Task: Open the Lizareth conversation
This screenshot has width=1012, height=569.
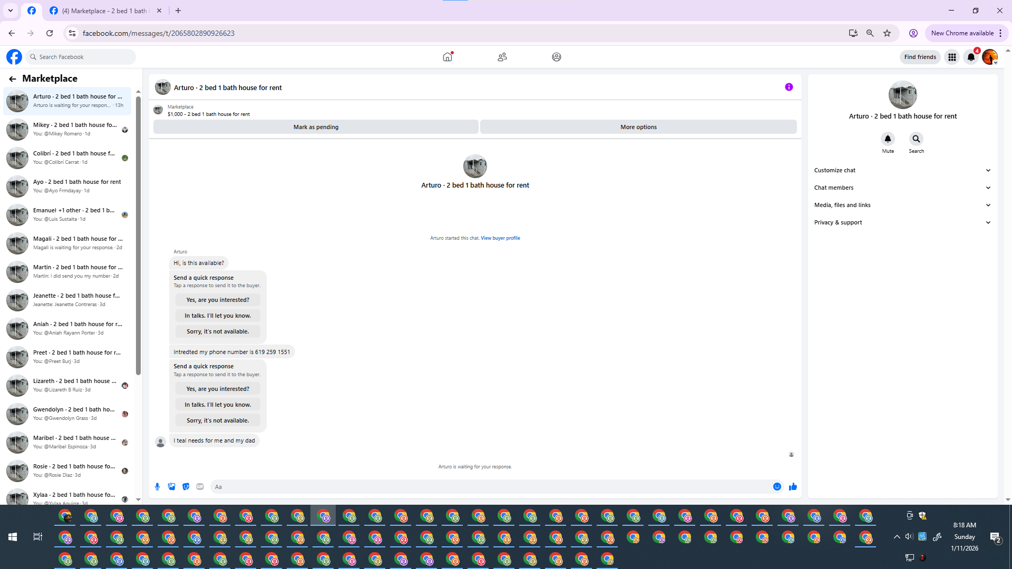Action: (x=67, y=385)
